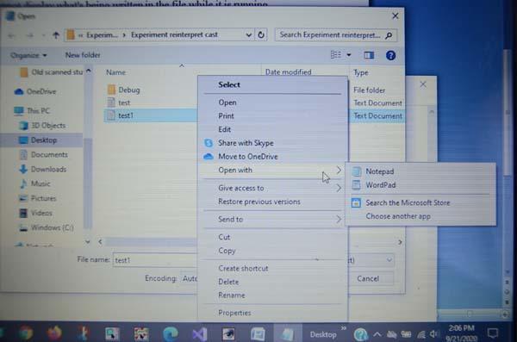Open the view options dropdown arrow
The height and width of the screenshot is (342, 517).
click(x=349, y=55)
